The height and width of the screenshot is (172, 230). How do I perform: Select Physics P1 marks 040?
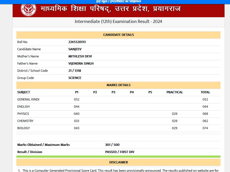pyautogui.click(x=77, y=114)
